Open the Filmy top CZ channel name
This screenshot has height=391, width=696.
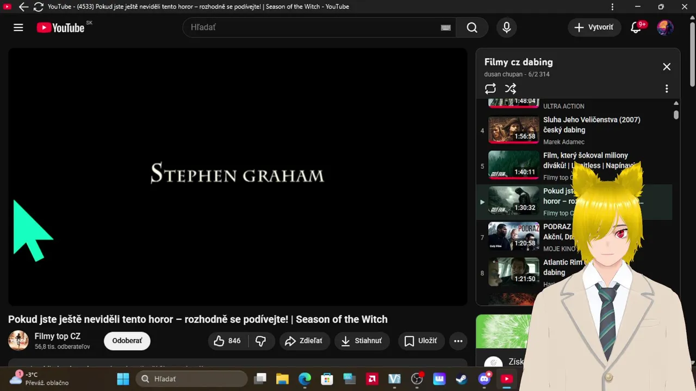[57, 336]
